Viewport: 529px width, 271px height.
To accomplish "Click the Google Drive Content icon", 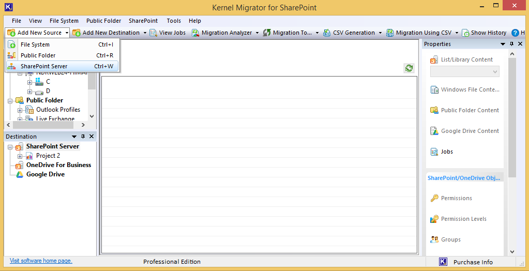I will [434, 131].
